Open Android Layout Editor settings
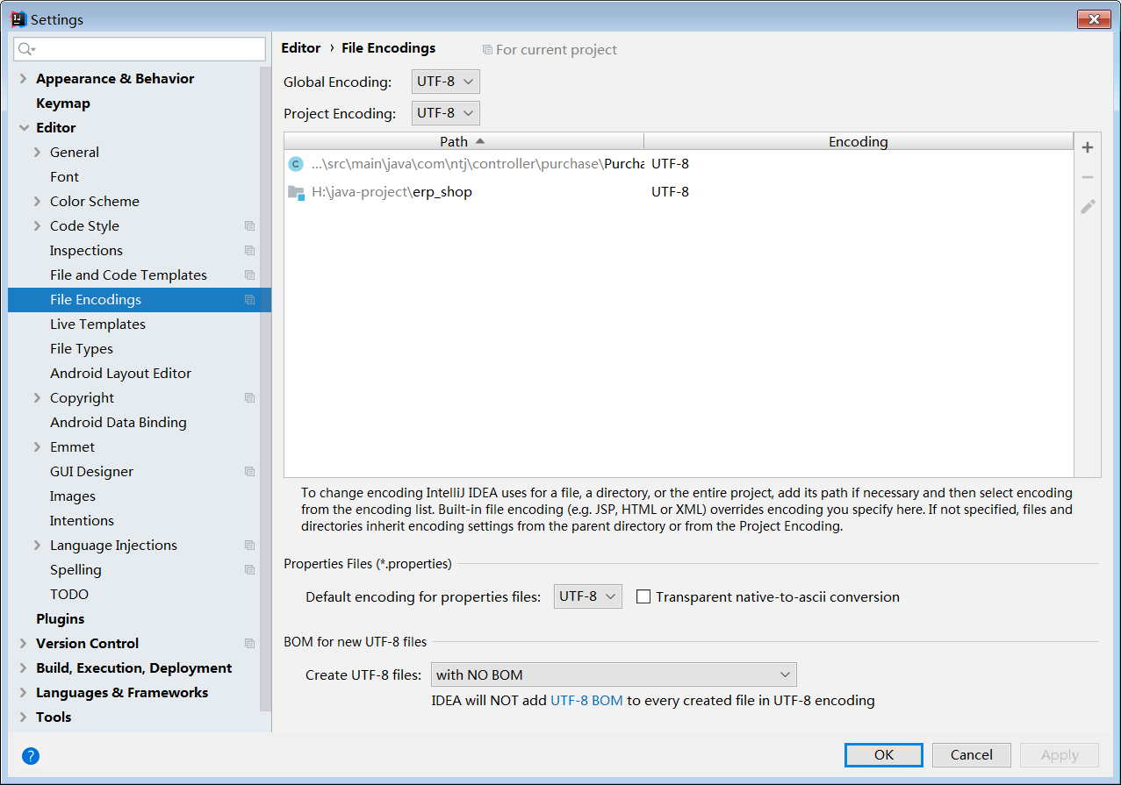 [120, 374]
